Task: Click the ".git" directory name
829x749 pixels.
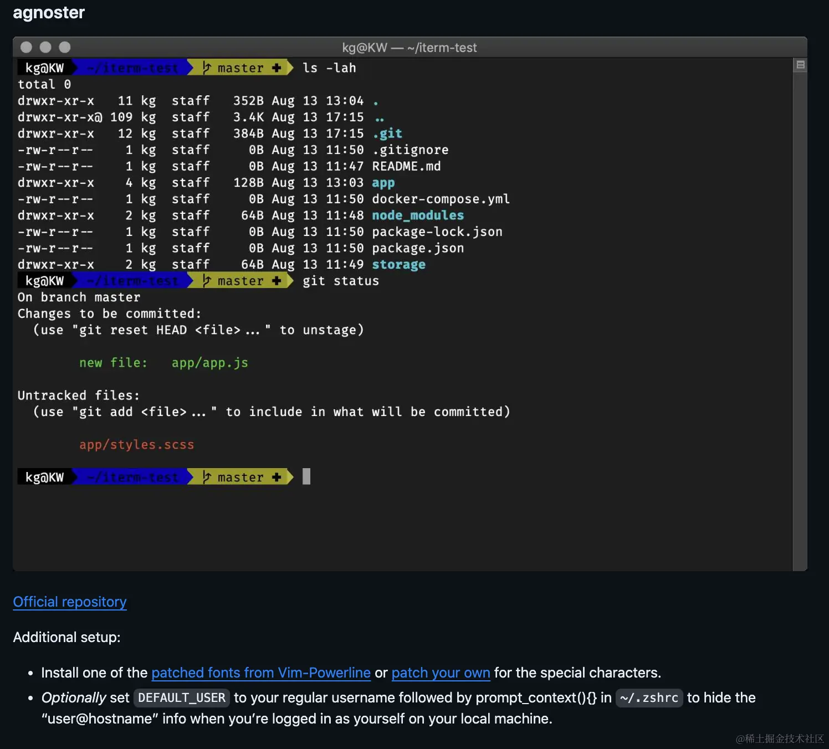Action: pos(387,134)
